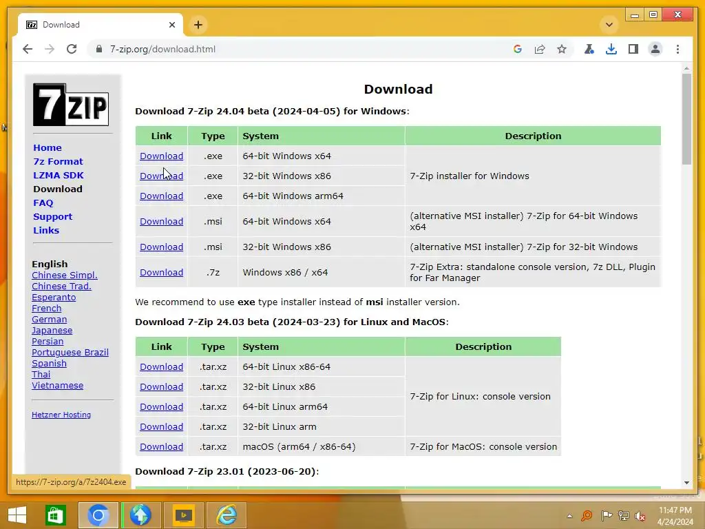Download the 64-bit Windows x64 .exe installer
705x529 pixels.
(161, 156)
